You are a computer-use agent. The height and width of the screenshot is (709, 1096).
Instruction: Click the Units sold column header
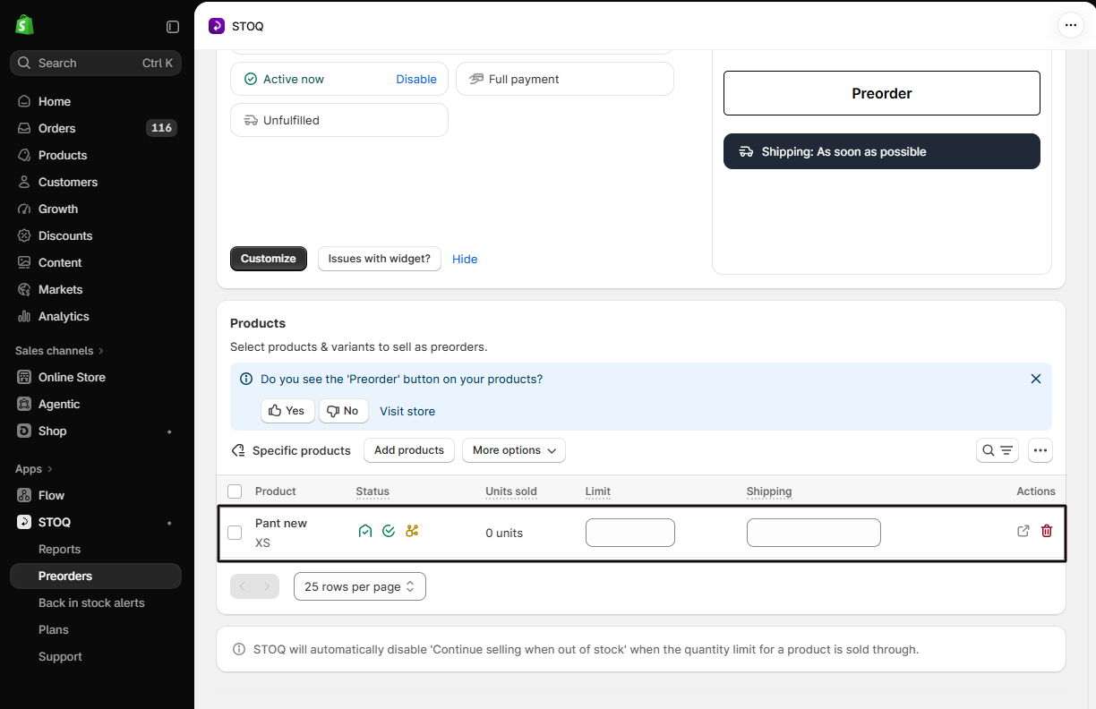tap(511, 491)
